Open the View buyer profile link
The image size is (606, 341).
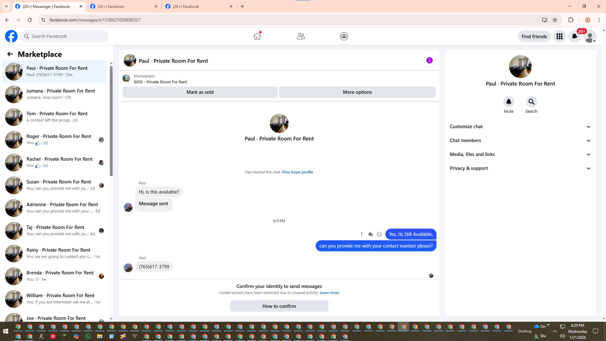tap(297, 172)
